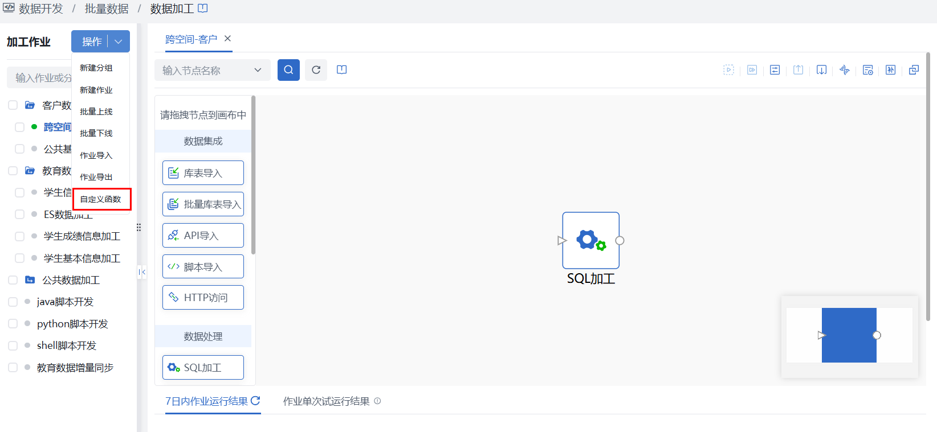Click the refresh icon next to search

coord(316,70)
